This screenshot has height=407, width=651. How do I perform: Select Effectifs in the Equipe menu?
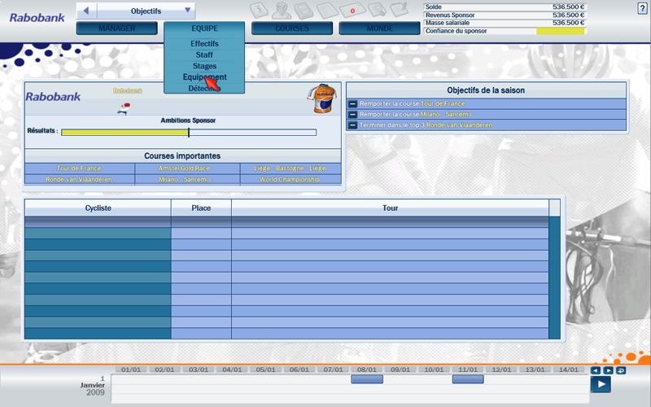[204, 44]
